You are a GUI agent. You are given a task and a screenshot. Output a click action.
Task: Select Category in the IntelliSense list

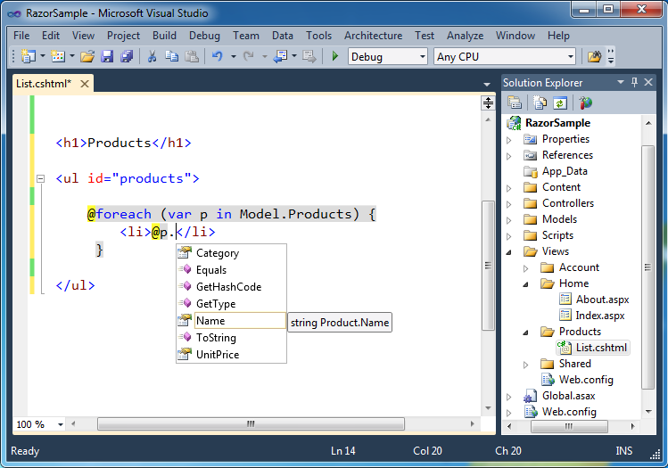click(231, 253)
